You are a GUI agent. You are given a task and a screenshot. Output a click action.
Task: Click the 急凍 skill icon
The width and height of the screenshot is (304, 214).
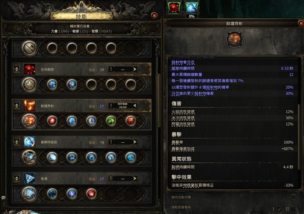(29, 178)
